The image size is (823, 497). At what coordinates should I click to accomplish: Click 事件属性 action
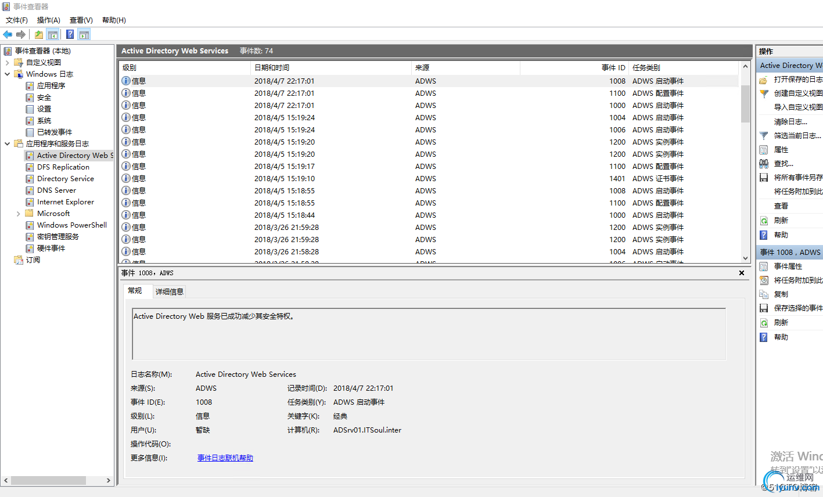click(x=788, y=266)
